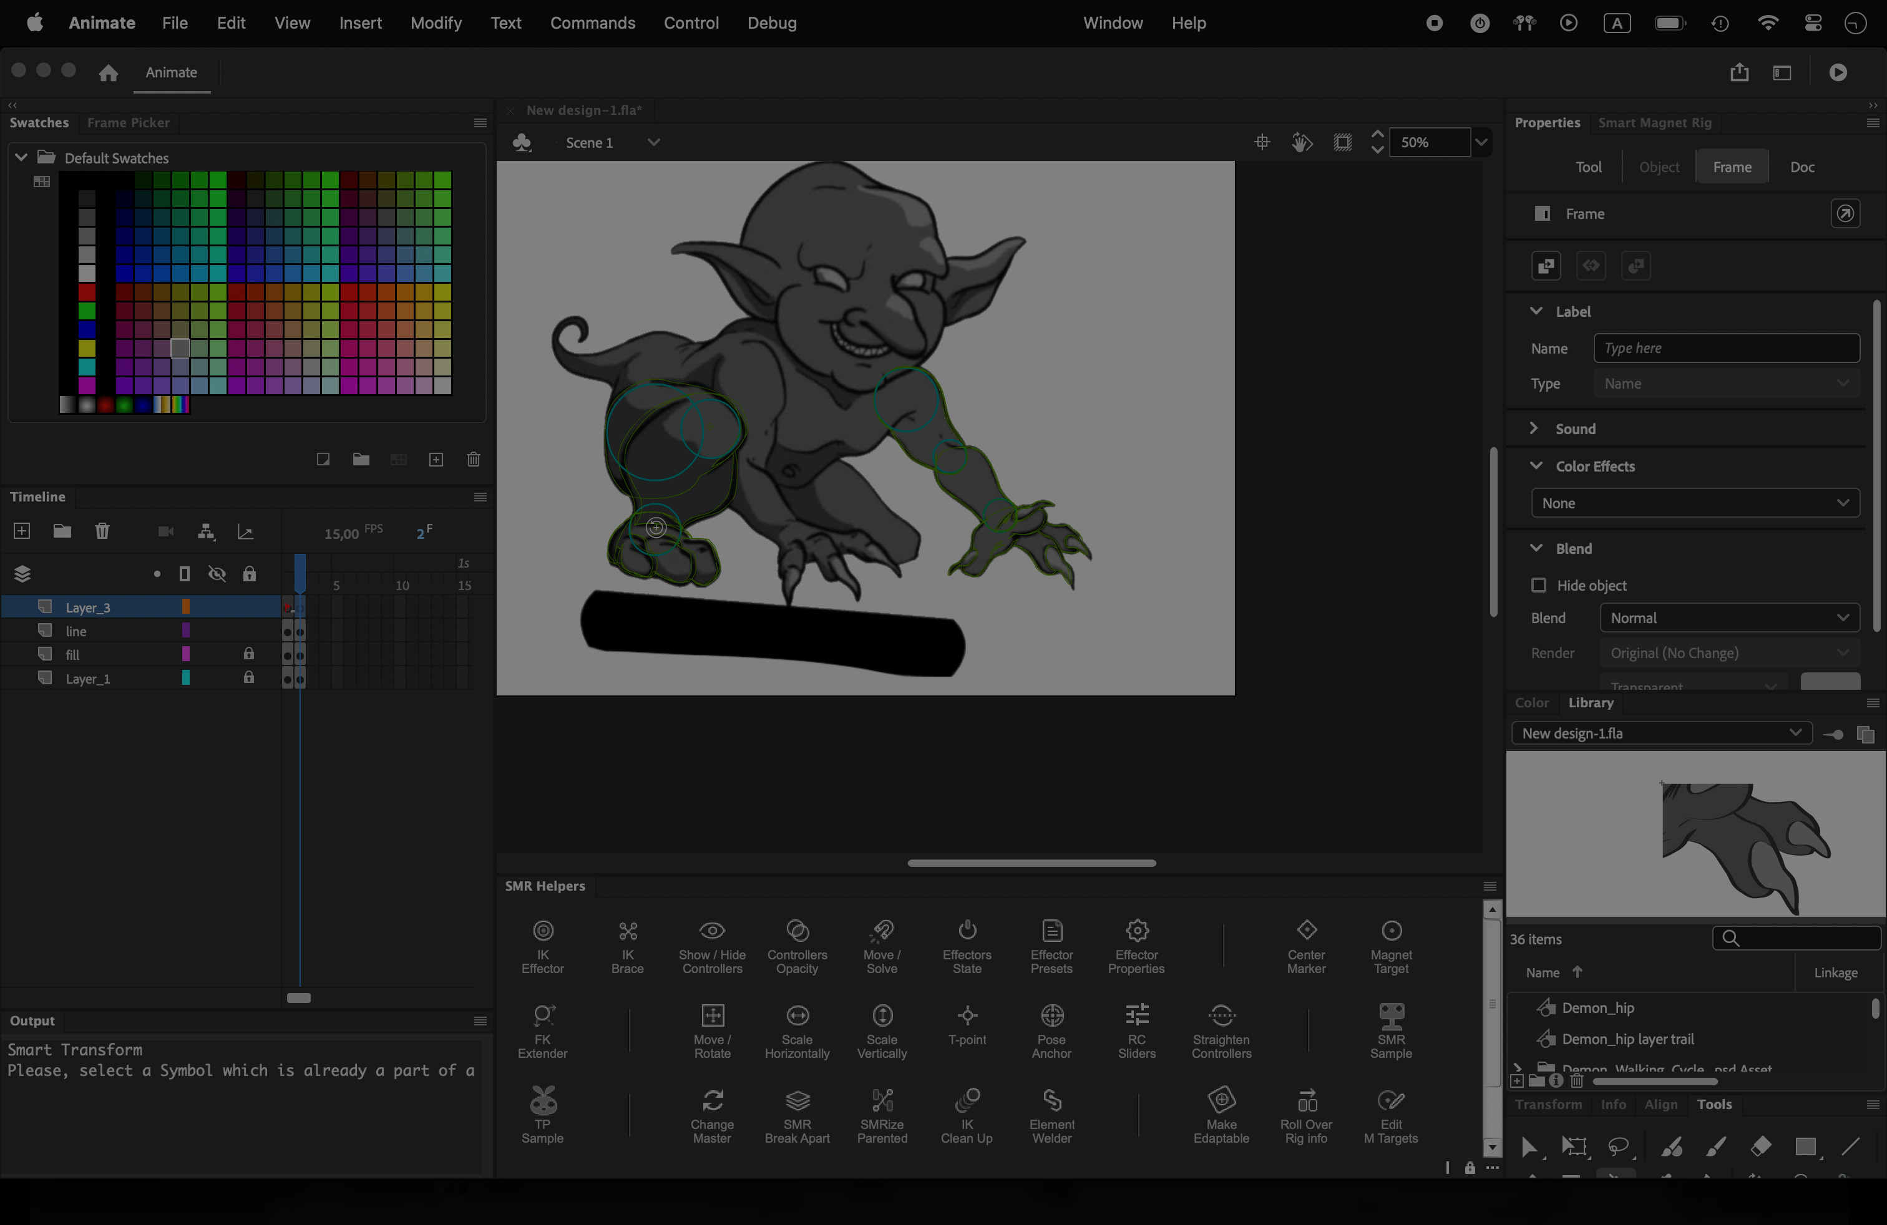Open the Modify menu
1887x1225 pixels.
[x=436, y=23]
